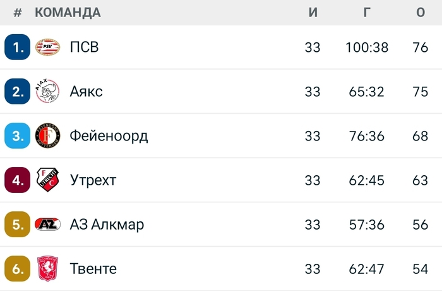Screen dimensions: 442x291
Task: Open the Утрехт team name
Action: [x=93, y=180]
